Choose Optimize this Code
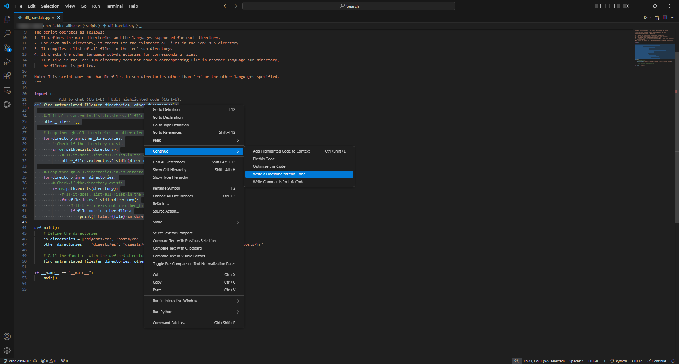The image size is (679, 364). (x=299, y=166)
